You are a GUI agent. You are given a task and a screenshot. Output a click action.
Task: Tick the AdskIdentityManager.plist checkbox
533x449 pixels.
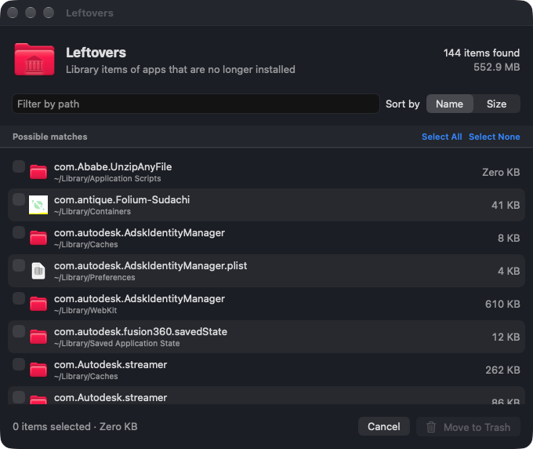[19, 265]
